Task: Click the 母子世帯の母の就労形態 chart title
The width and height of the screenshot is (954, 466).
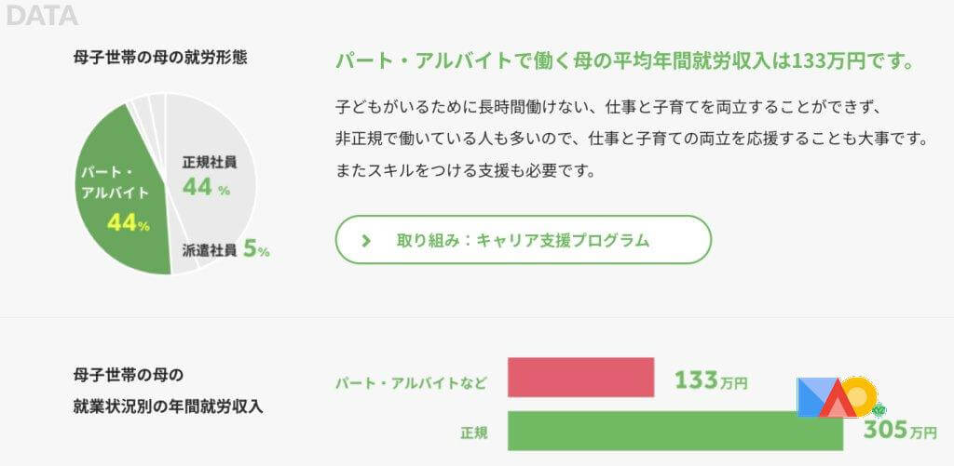Action: point(159,57)
